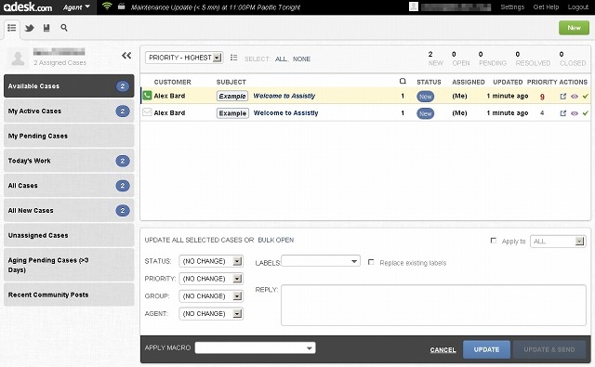Click the Update & Send button
Viewport: 595px width, 367px height.
(x=549, y=349)
